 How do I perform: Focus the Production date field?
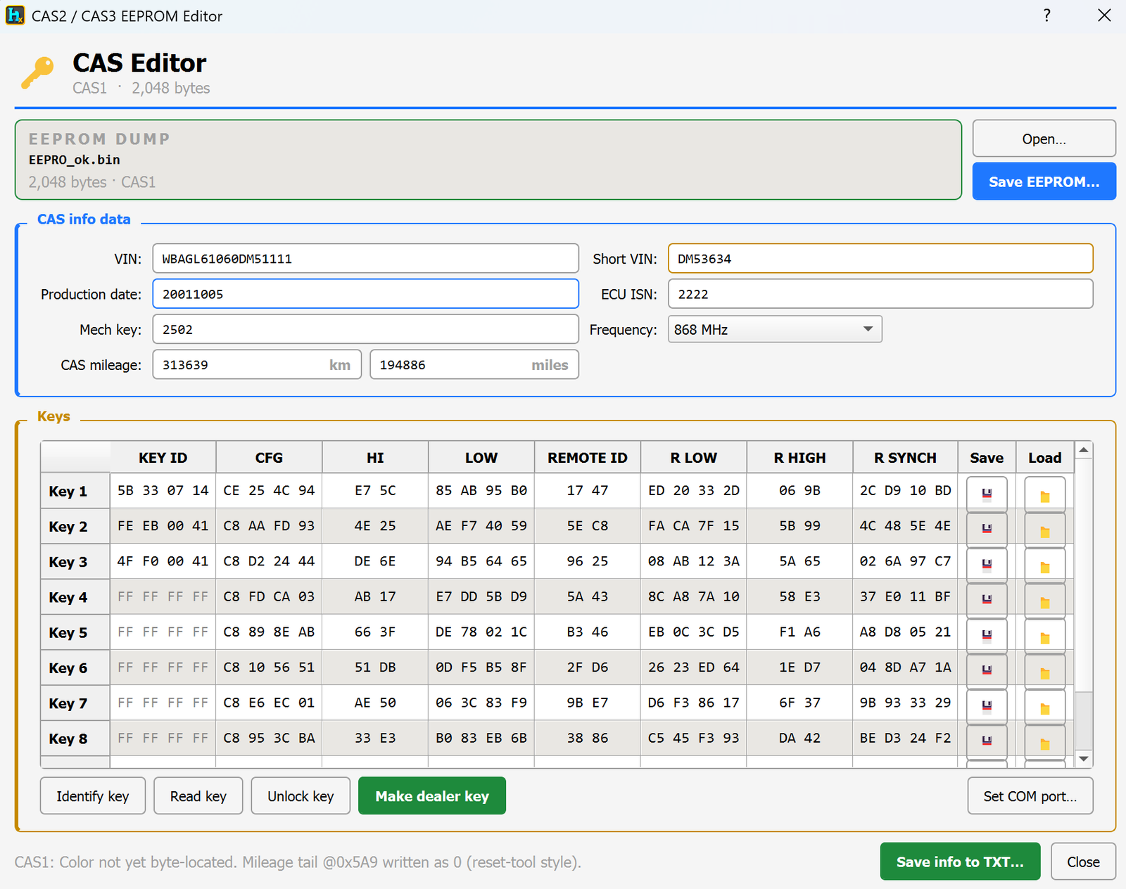point(366,294)
